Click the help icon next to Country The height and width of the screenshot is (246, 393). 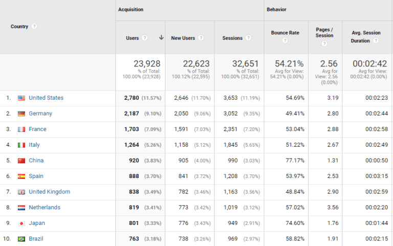(34, 27)
